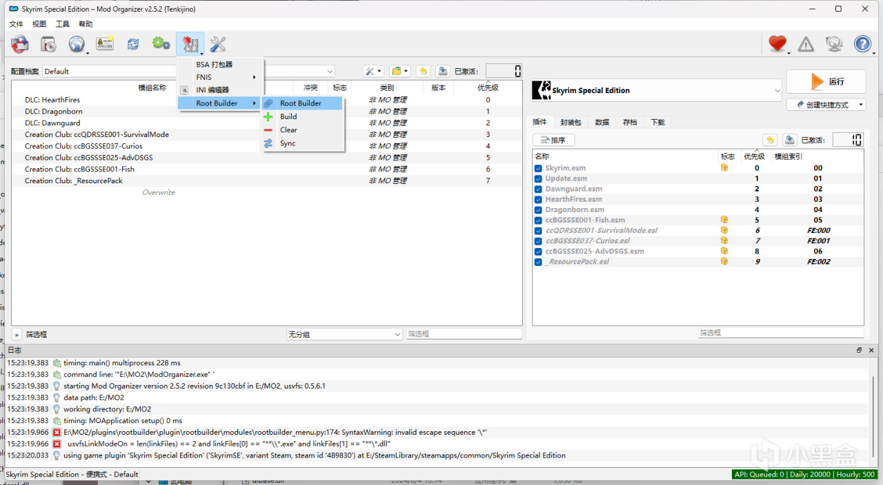Click the update globe icon

pyautogui.click(x=834, y=44)
